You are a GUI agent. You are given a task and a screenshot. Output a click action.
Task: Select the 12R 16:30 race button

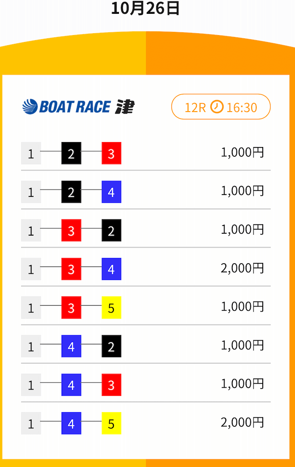pyautogui.click(x=221, y=107)
